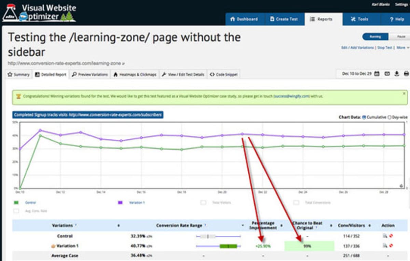Click the Stop Test link

pyautogui.click(x=385, y=48)
